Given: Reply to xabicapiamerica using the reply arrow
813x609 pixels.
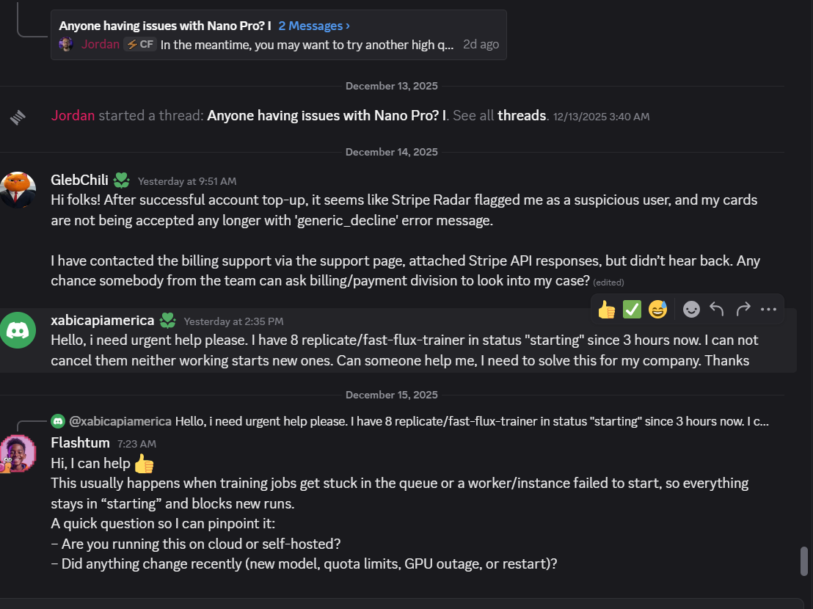Looking at the screenshot, I should 716,309.
